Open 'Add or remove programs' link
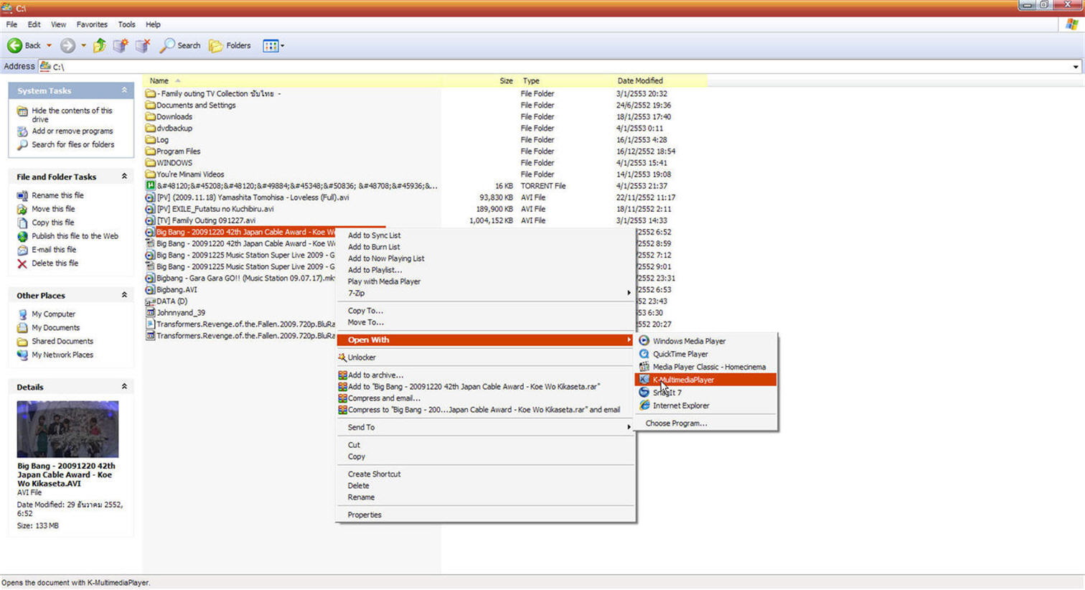The width and height of the screenshot is (1085, 590). [72, 131]
